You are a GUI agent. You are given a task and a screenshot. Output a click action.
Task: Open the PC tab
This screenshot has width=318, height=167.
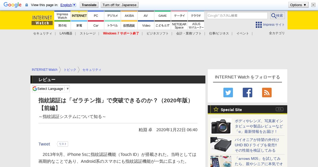tap(96, 16)
